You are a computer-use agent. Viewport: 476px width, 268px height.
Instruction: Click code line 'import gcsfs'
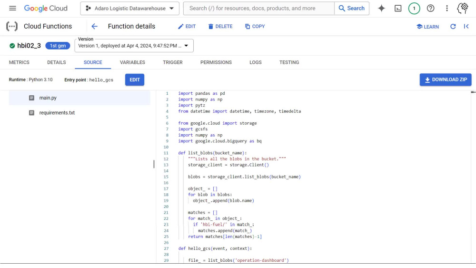[x=193, y=129]
